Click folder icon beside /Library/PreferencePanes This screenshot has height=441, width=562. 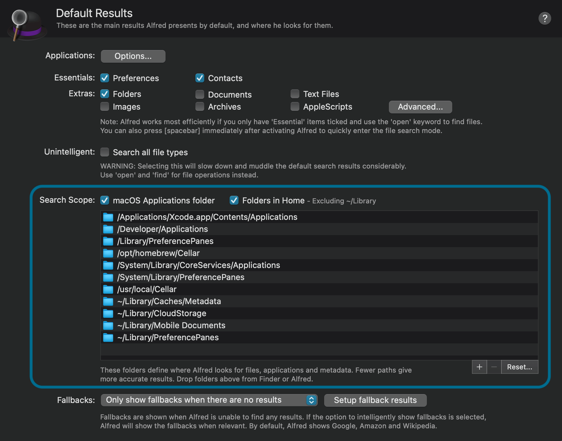pos(108,241)
